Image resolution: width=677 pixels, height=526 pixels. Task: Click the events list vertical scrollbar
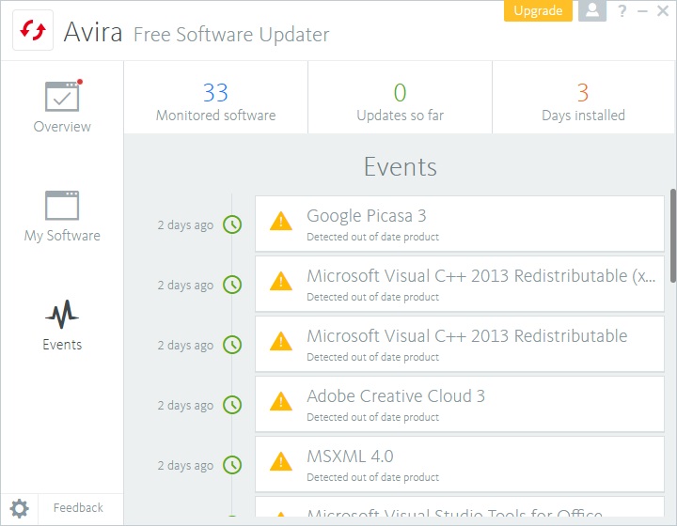(673, 236)
